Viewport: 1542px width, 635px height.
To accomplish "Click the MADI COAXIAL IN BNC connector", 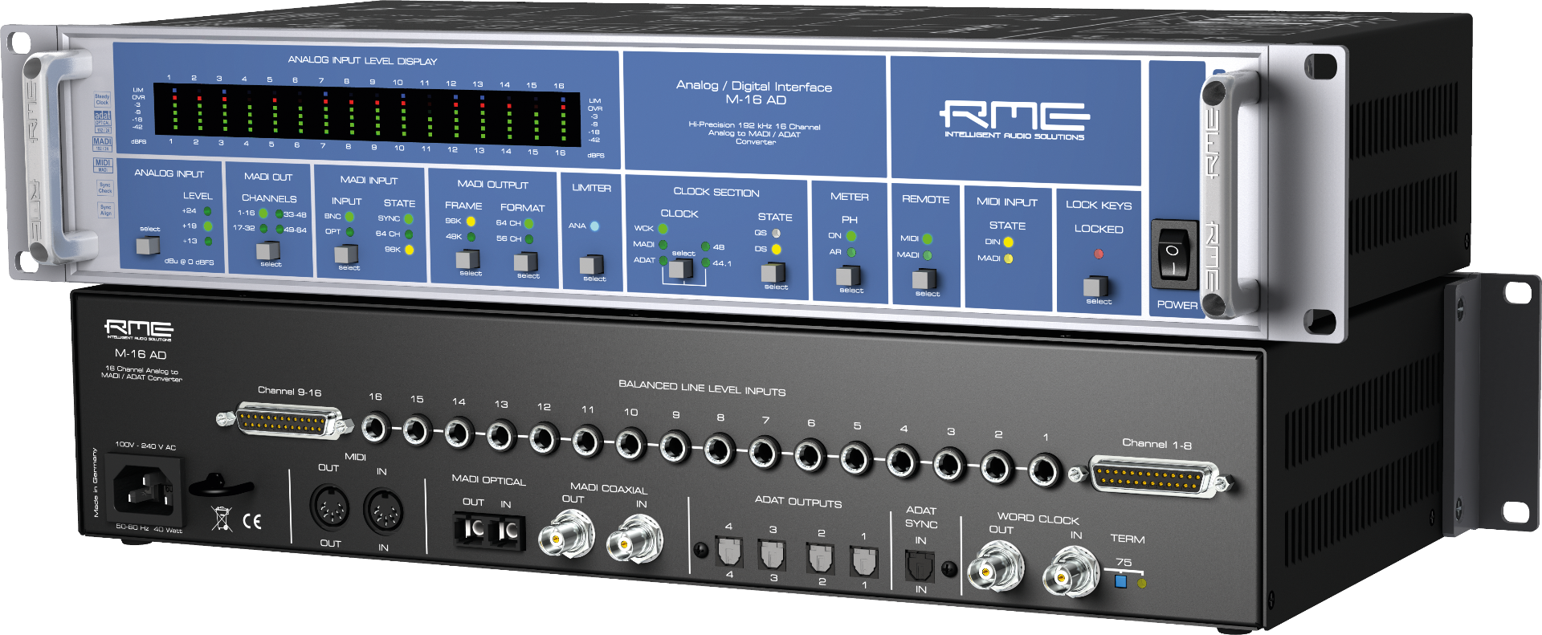I will [634, 540].
